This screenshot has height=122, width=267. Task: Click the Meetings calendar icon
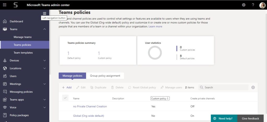click(x=5, y=84)
